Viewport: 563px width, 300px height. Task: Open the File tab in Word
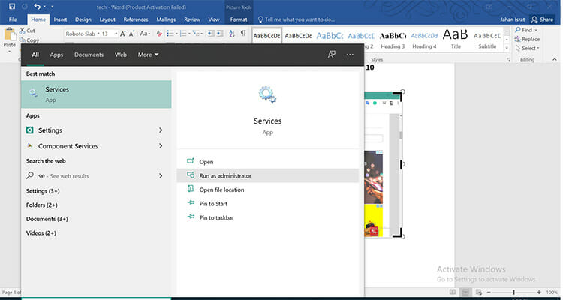click(x=13, y=19)
